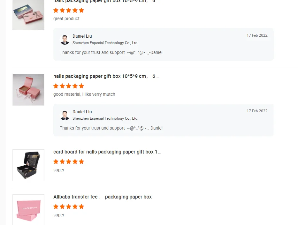Viewport: 298px width, 225px height.
Task: Click star rating under 'Alibaba transfer fee' title
Action: (69, 206)
